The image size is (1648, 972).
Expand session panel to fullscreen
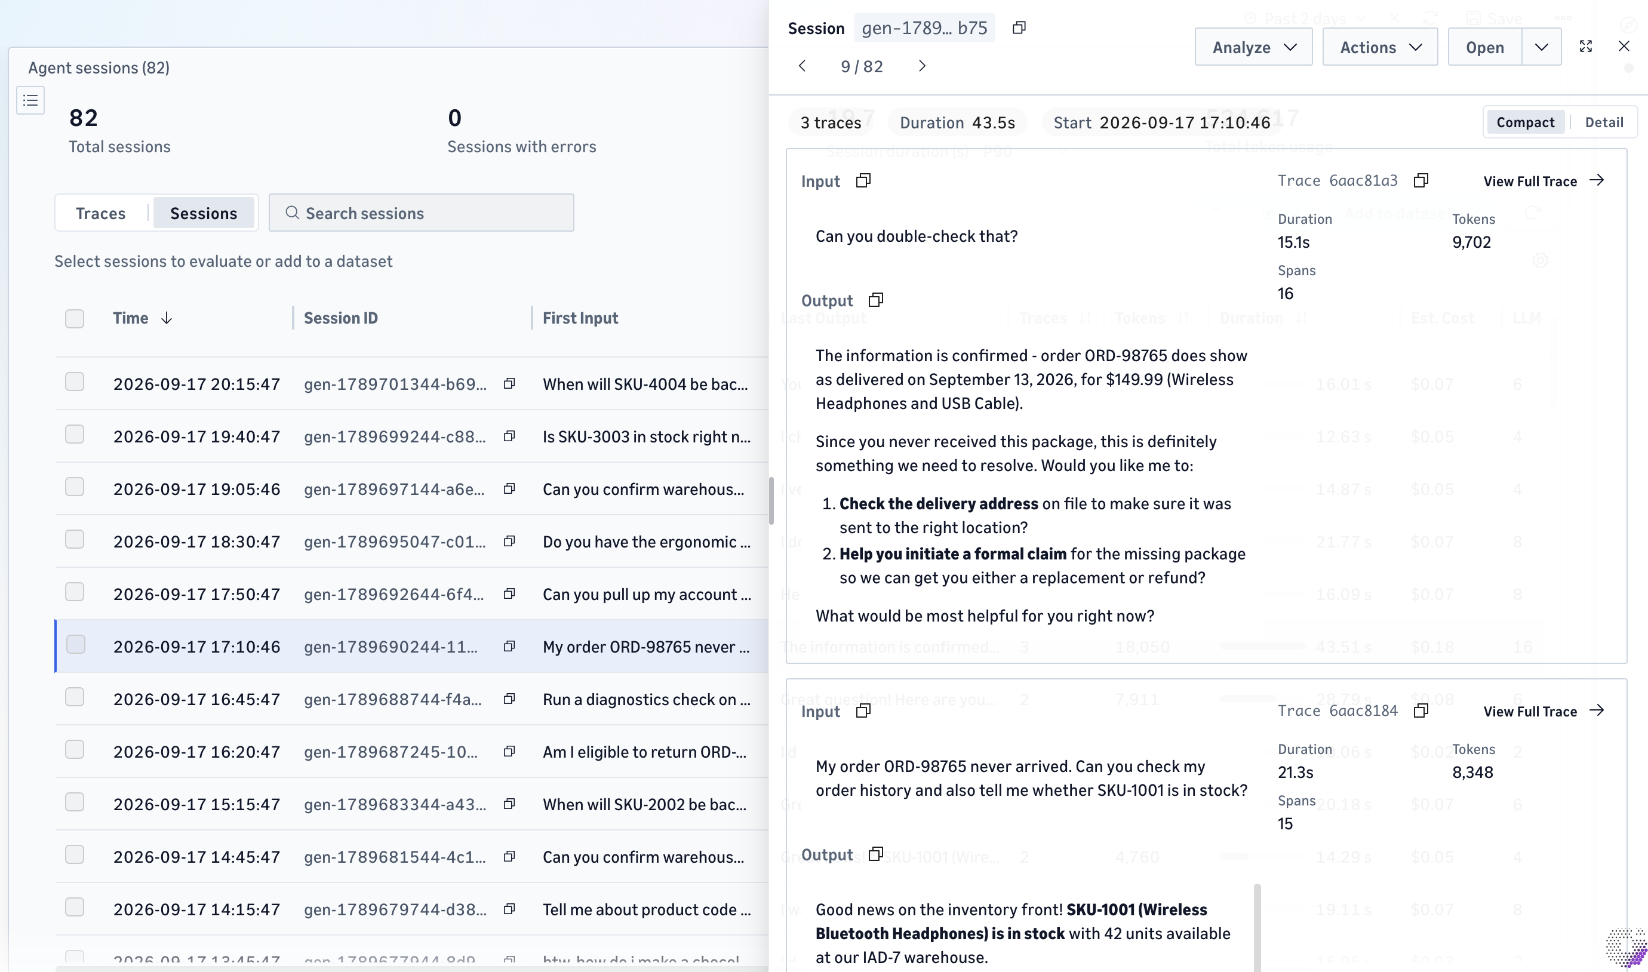[x=1586, y=47]
